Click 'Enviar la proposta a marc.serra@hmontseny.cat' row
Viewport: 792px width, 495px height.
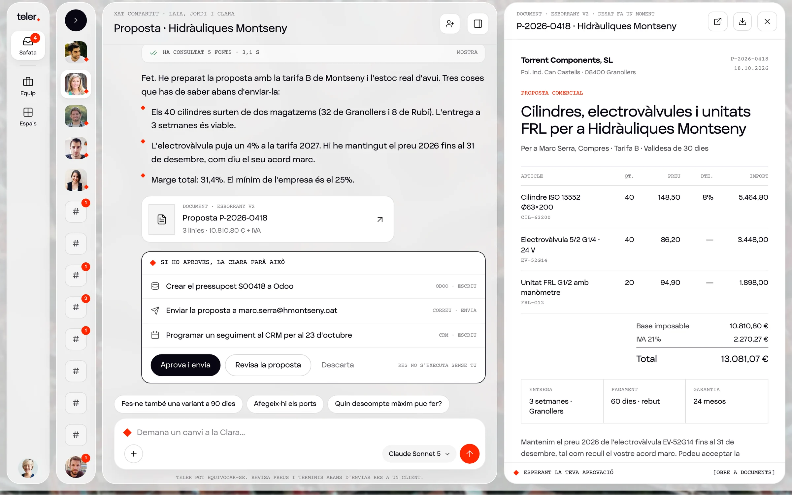pos(313,311)
